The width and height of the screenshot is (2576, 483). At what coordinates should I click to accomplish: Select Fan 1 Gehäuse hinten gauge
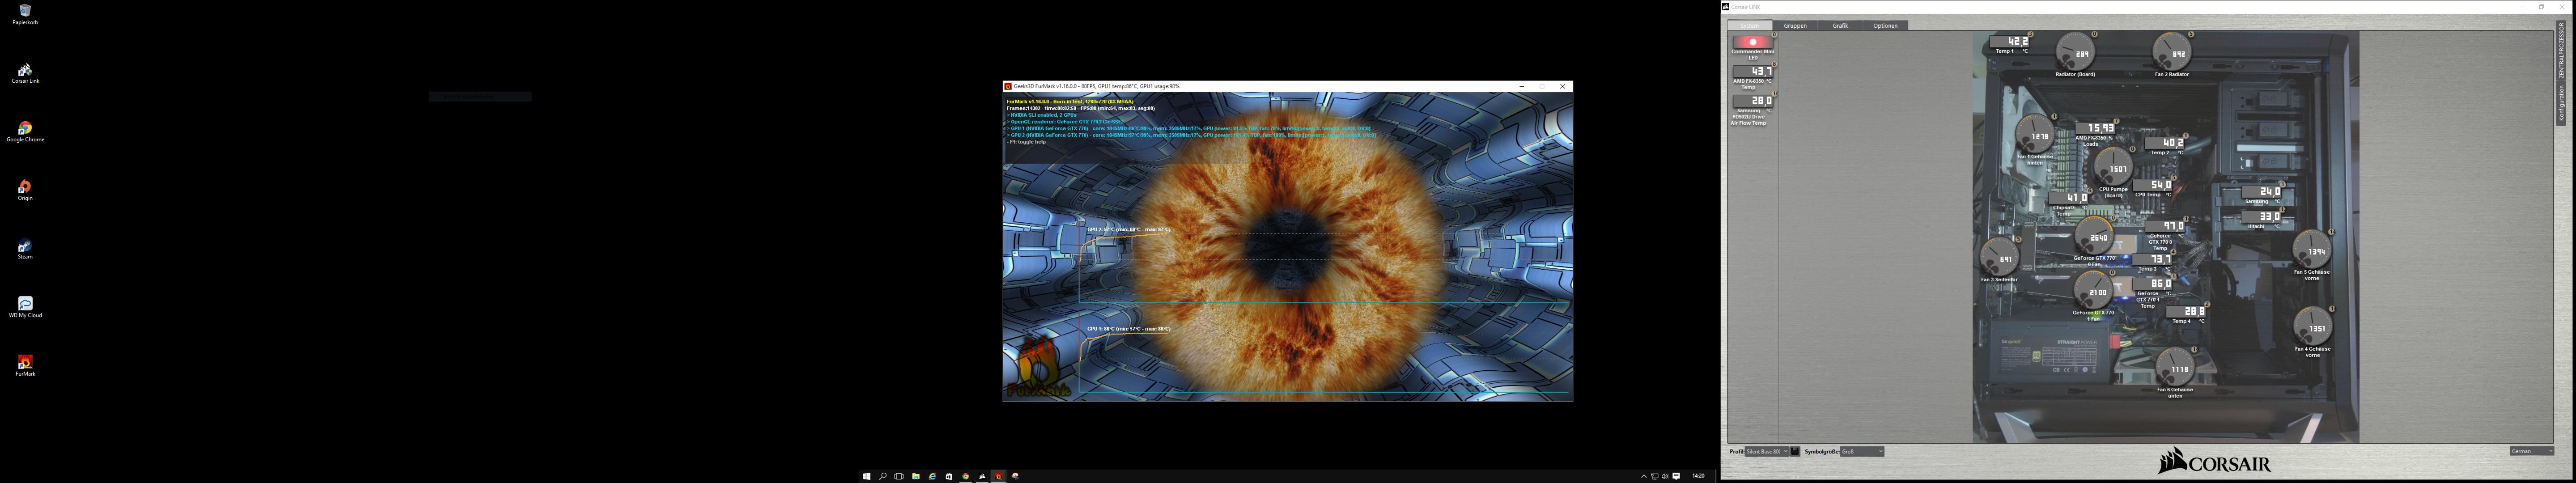point(2035,135)
